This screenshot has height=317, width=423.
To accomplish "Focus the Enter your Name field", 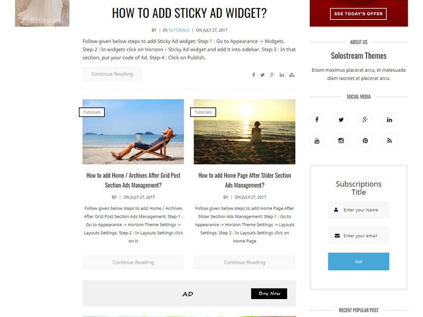I will coord(358,210).
